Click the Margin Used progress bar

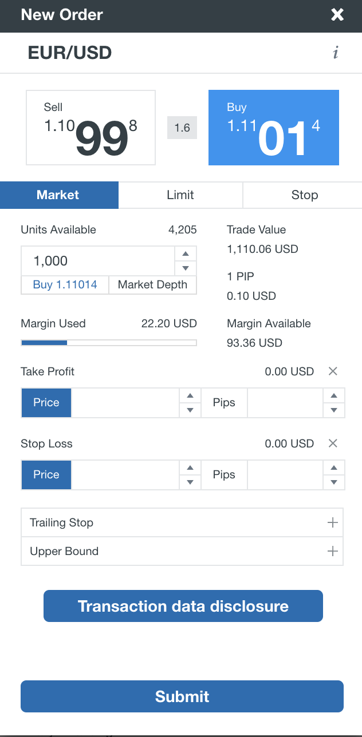point(109,343)
